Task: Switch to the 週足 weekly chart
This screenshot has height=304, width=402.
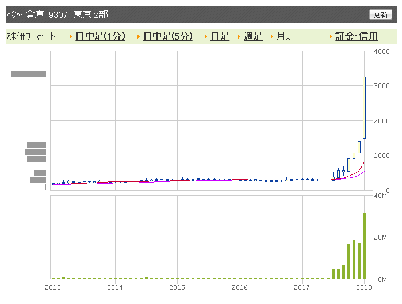Action: (x=253, y=36)
